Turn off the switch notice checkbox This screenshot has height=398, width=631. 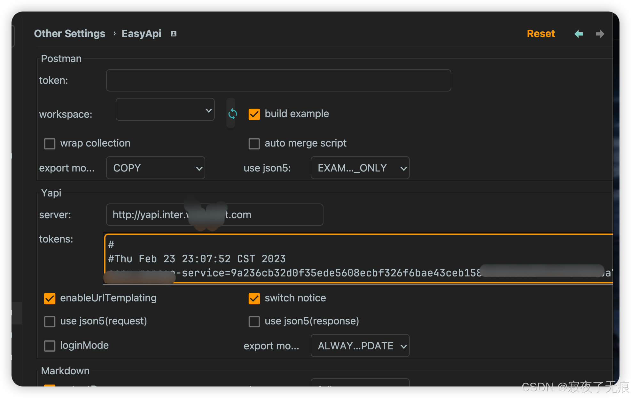point(254,298)
